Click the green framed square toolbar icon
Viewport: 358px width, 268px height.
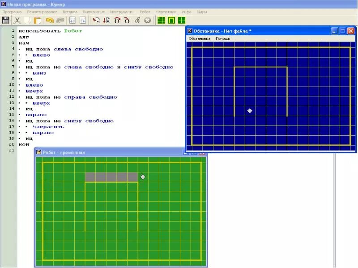point(171,20)
